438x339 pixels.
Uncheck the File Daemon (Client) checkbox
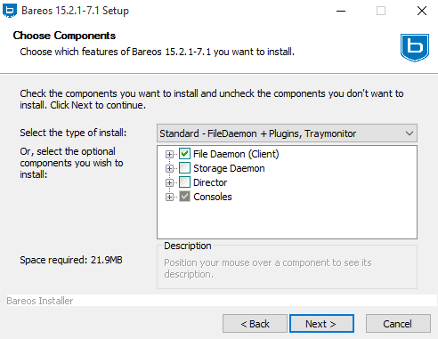[184, 154]
